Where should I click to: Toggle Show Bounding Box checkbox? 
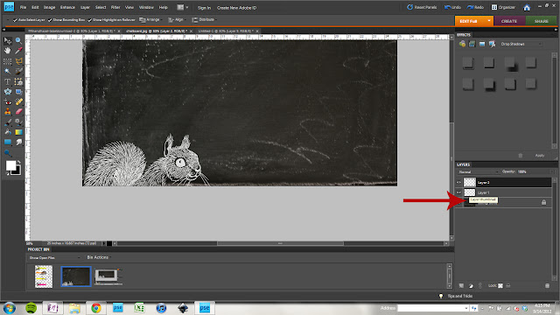[x=50, y=20]
